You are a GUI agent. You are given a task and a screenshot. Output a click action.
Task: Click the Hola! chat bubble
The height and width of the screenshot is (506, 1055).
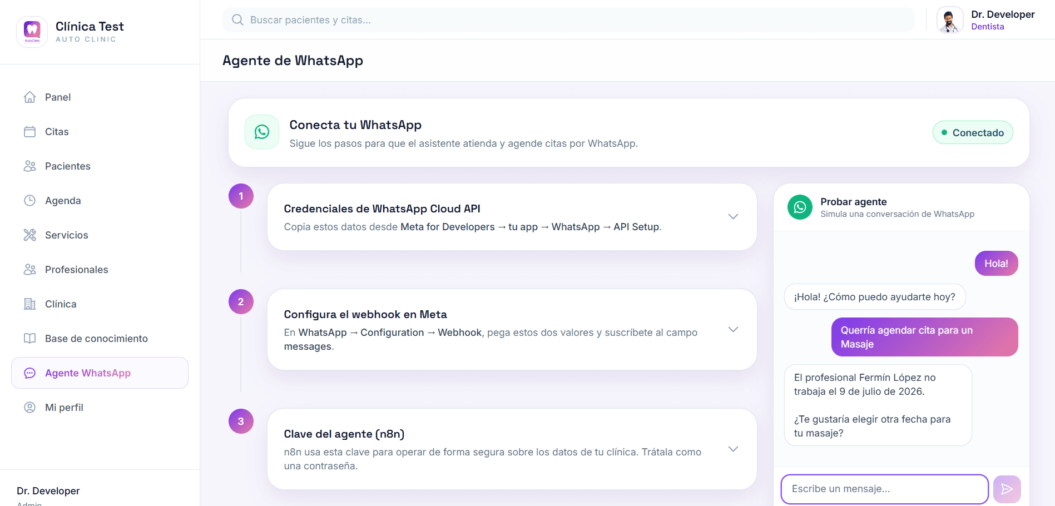pos(996,264)
